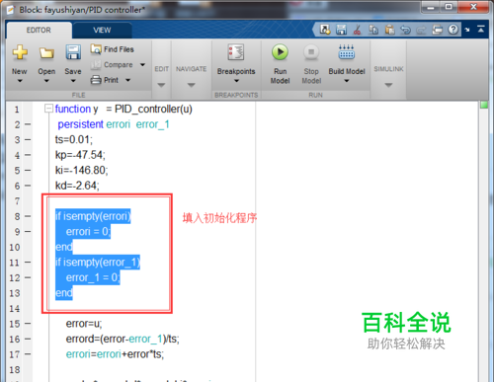Screen dimensions: 494x382
Task: Click line number 7 in the gutter
Action: pyautogui.click(x=17, y=201)
